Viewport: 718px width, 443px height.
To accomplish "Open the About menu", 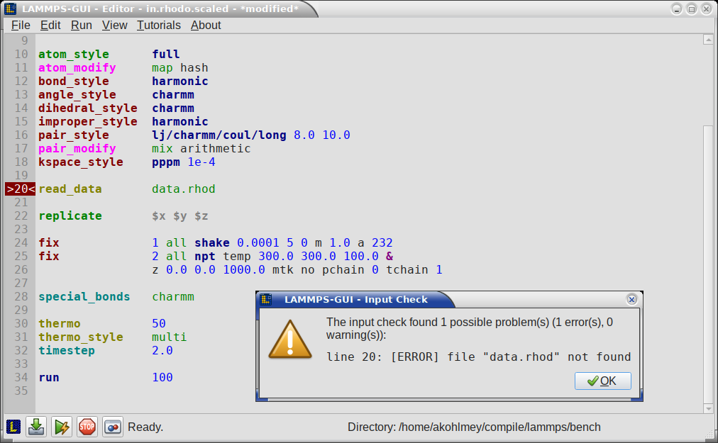I will (x=206, y=26).
